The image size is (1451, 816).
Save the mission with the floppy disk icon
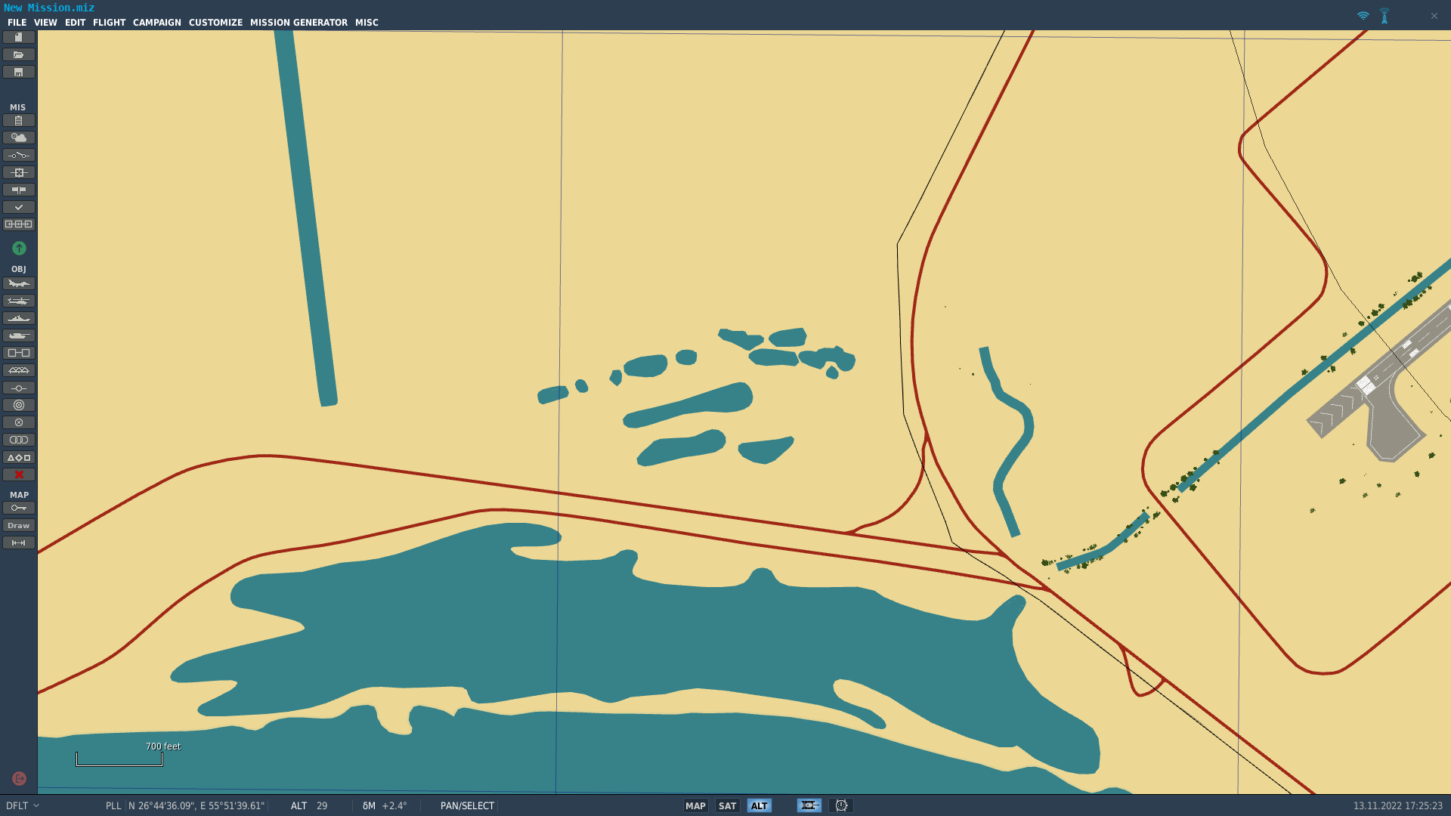[x=19, y=72]
